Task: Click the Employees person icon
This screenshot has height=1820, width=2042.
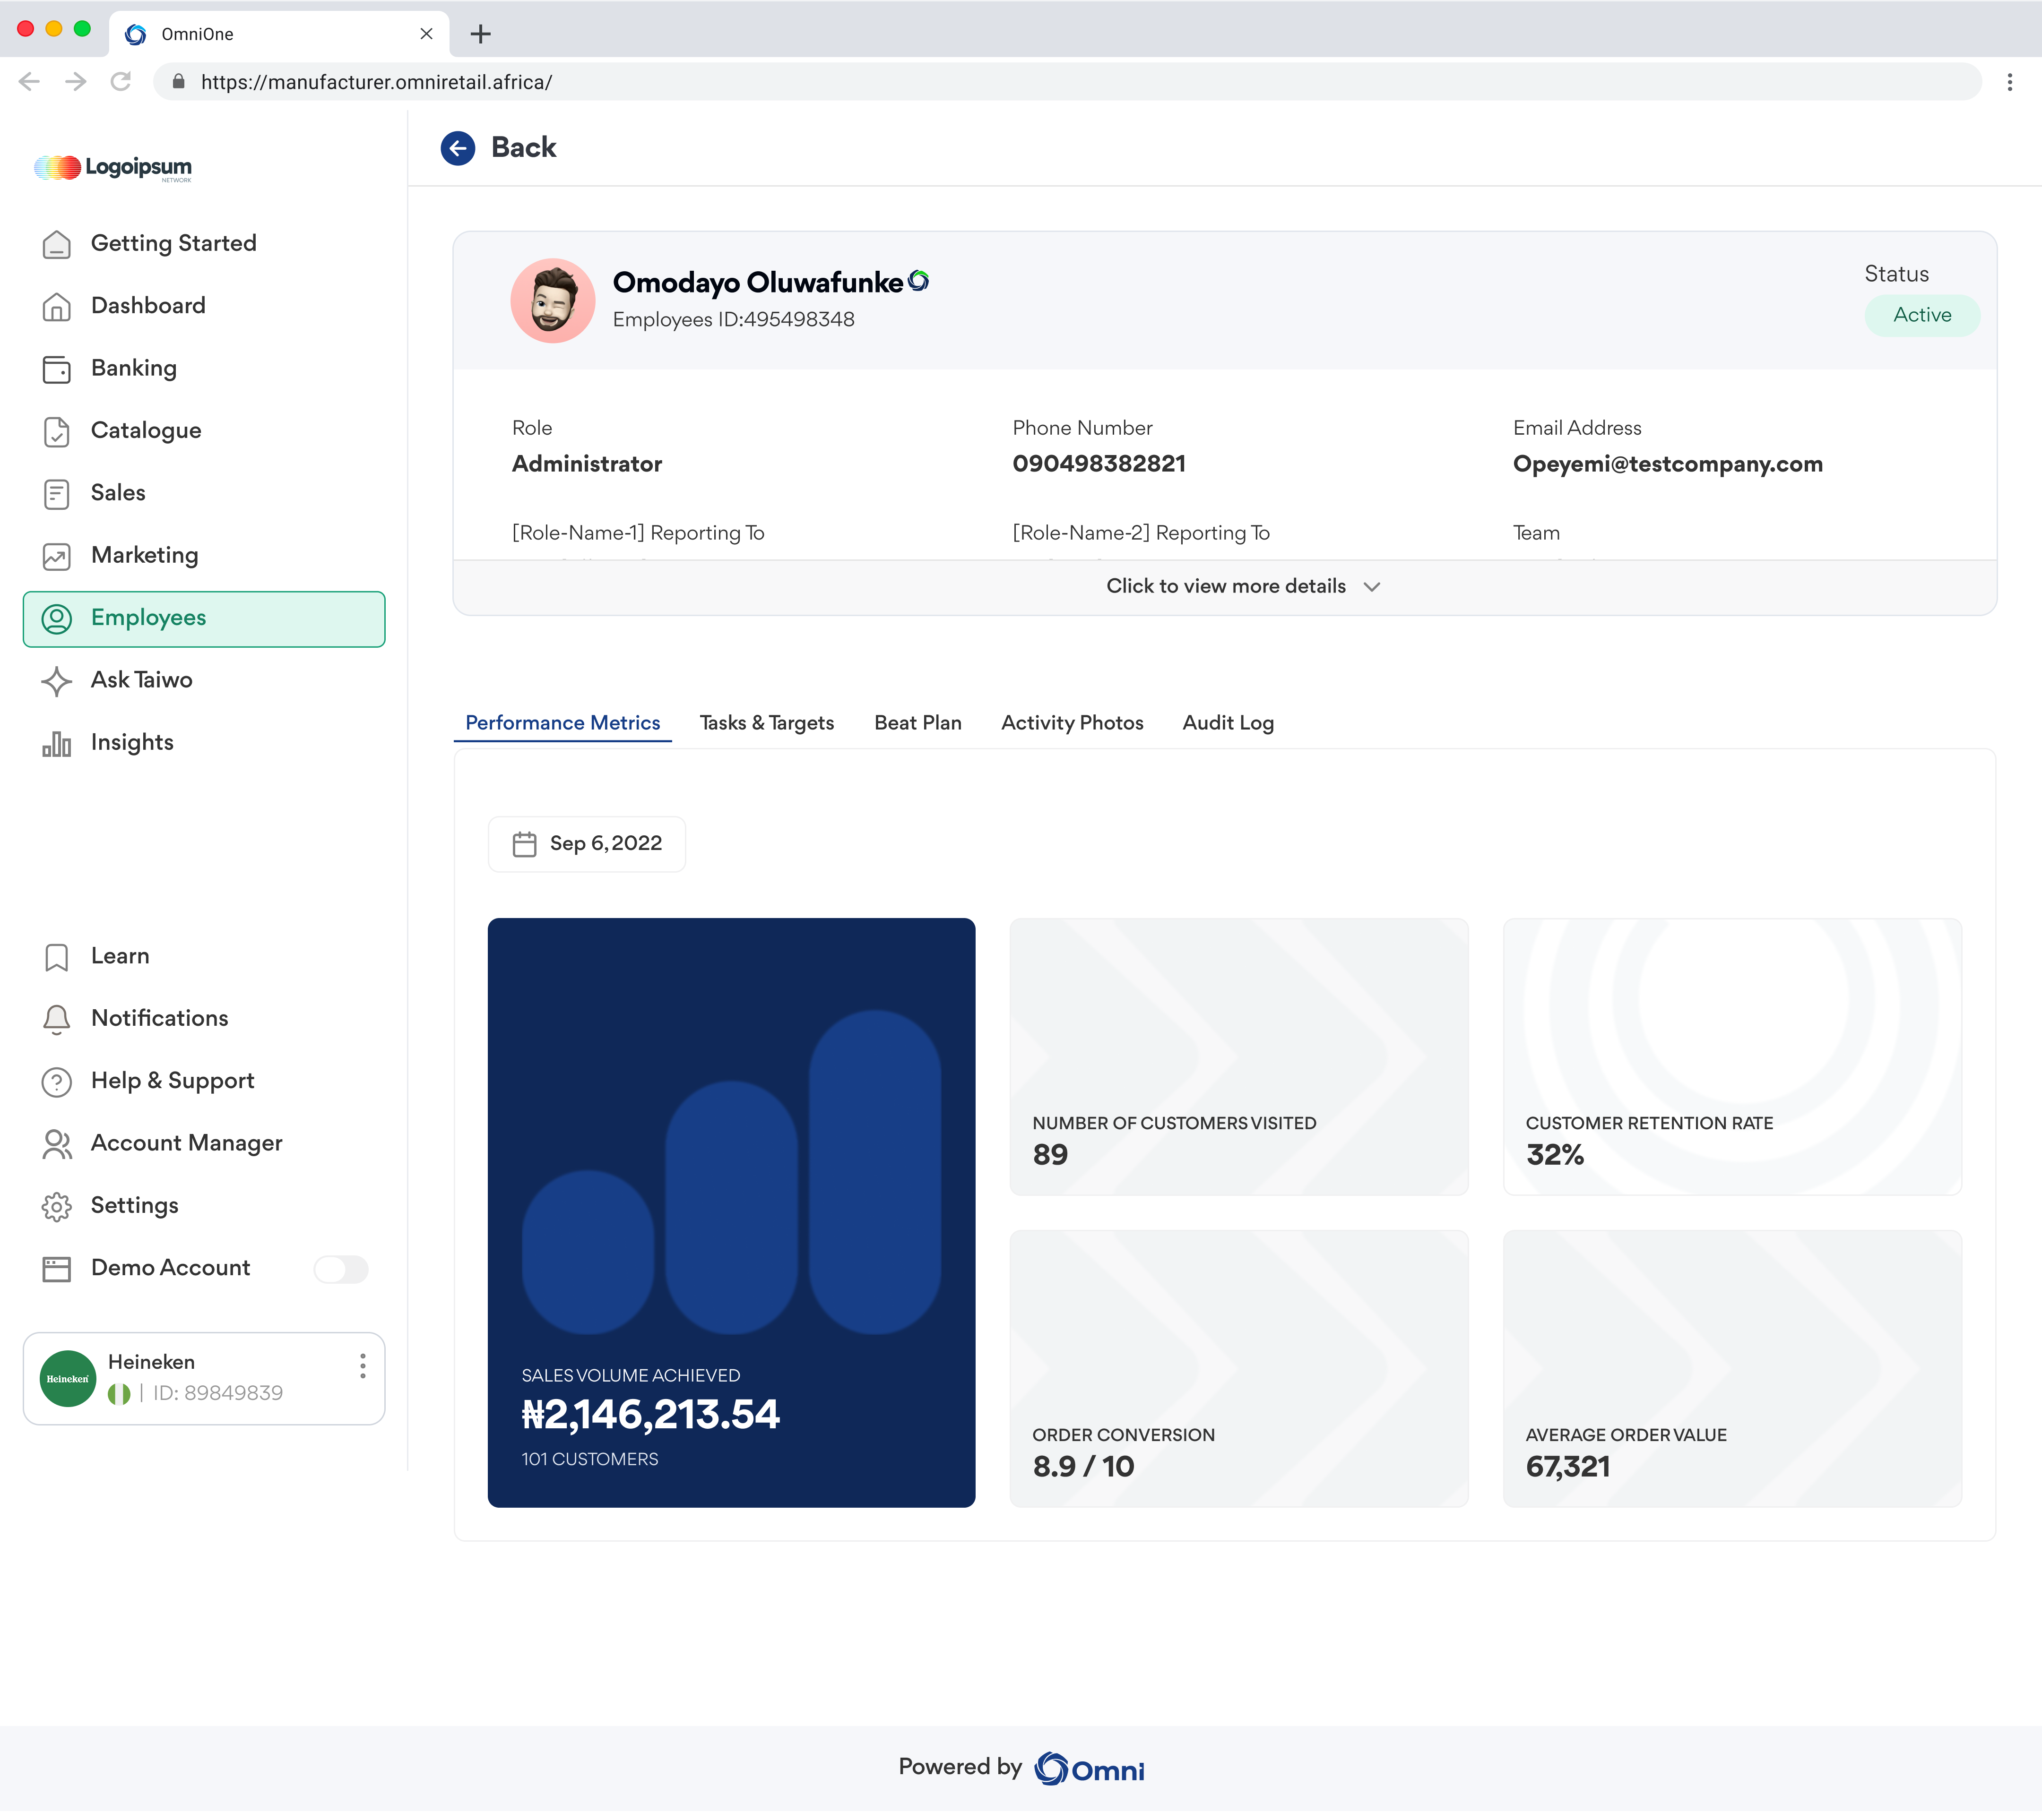Action: [x=57, y=619]
